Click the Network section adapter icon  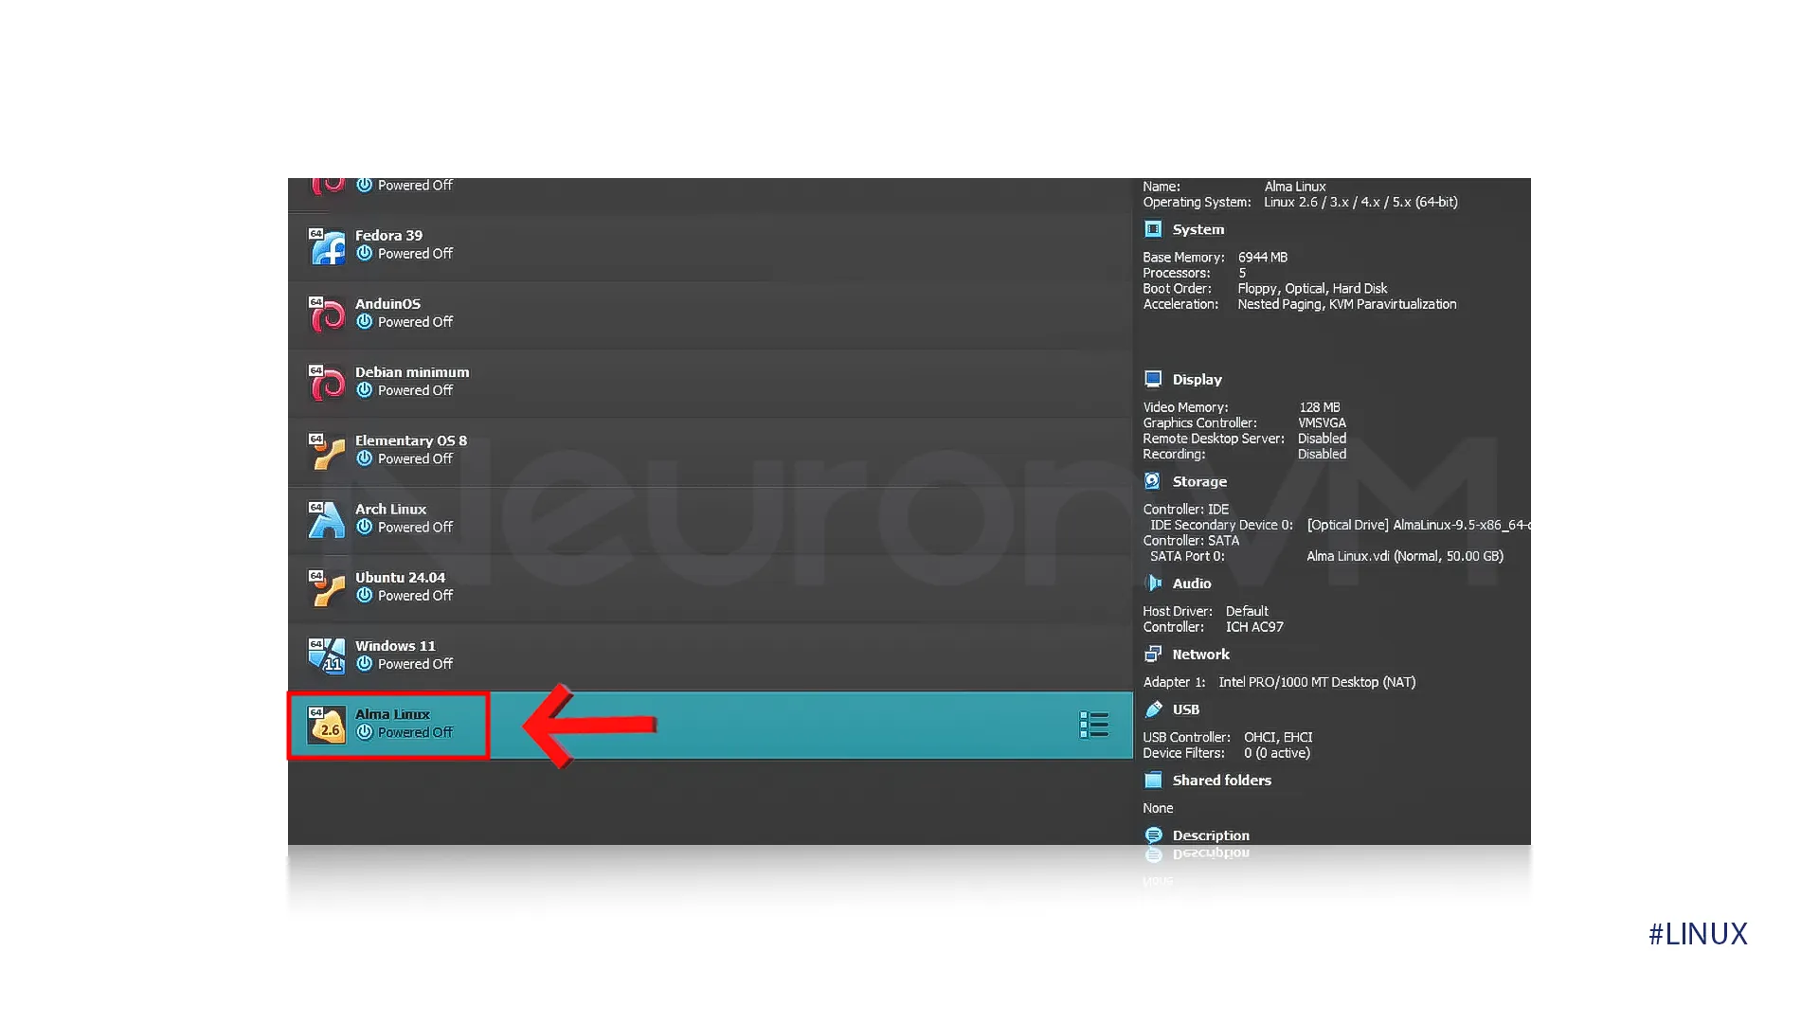1153,655
